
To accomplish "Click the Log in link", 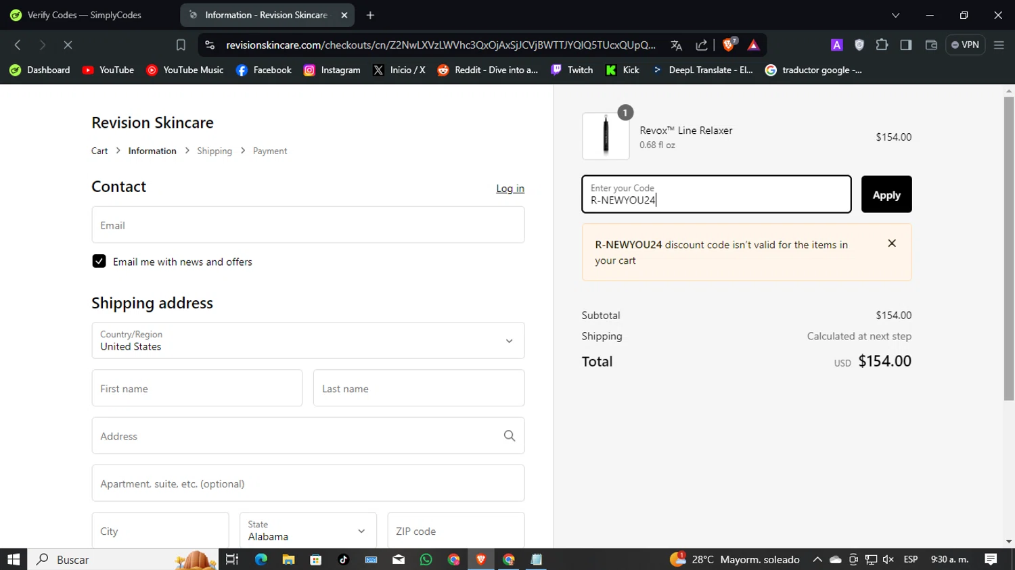I will pos(510,189).
